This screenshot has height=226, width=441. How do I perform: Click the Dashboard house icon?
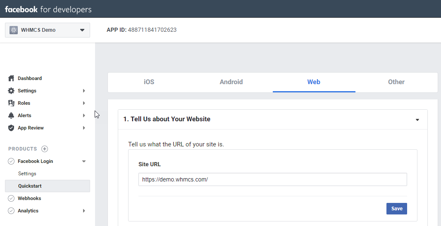[x=11, y=78]
